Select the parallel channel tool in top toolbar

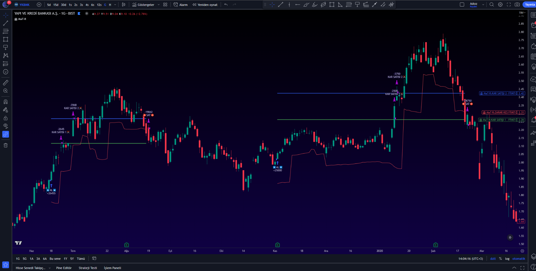pyautogui.click(x=323, y=4)
